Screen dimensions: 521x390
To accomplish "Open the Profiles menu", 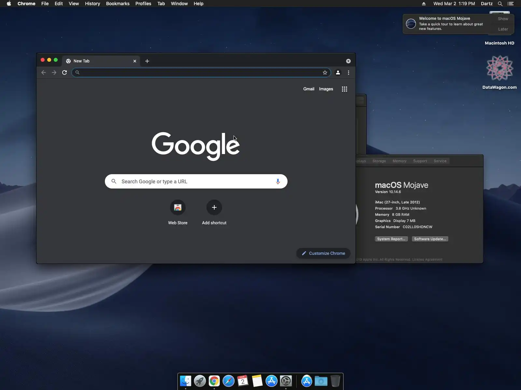I will click(x=143, y=4).
